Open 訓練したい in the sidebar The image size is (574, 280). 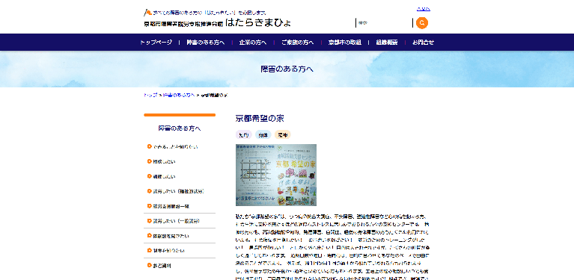pos(164,176)
